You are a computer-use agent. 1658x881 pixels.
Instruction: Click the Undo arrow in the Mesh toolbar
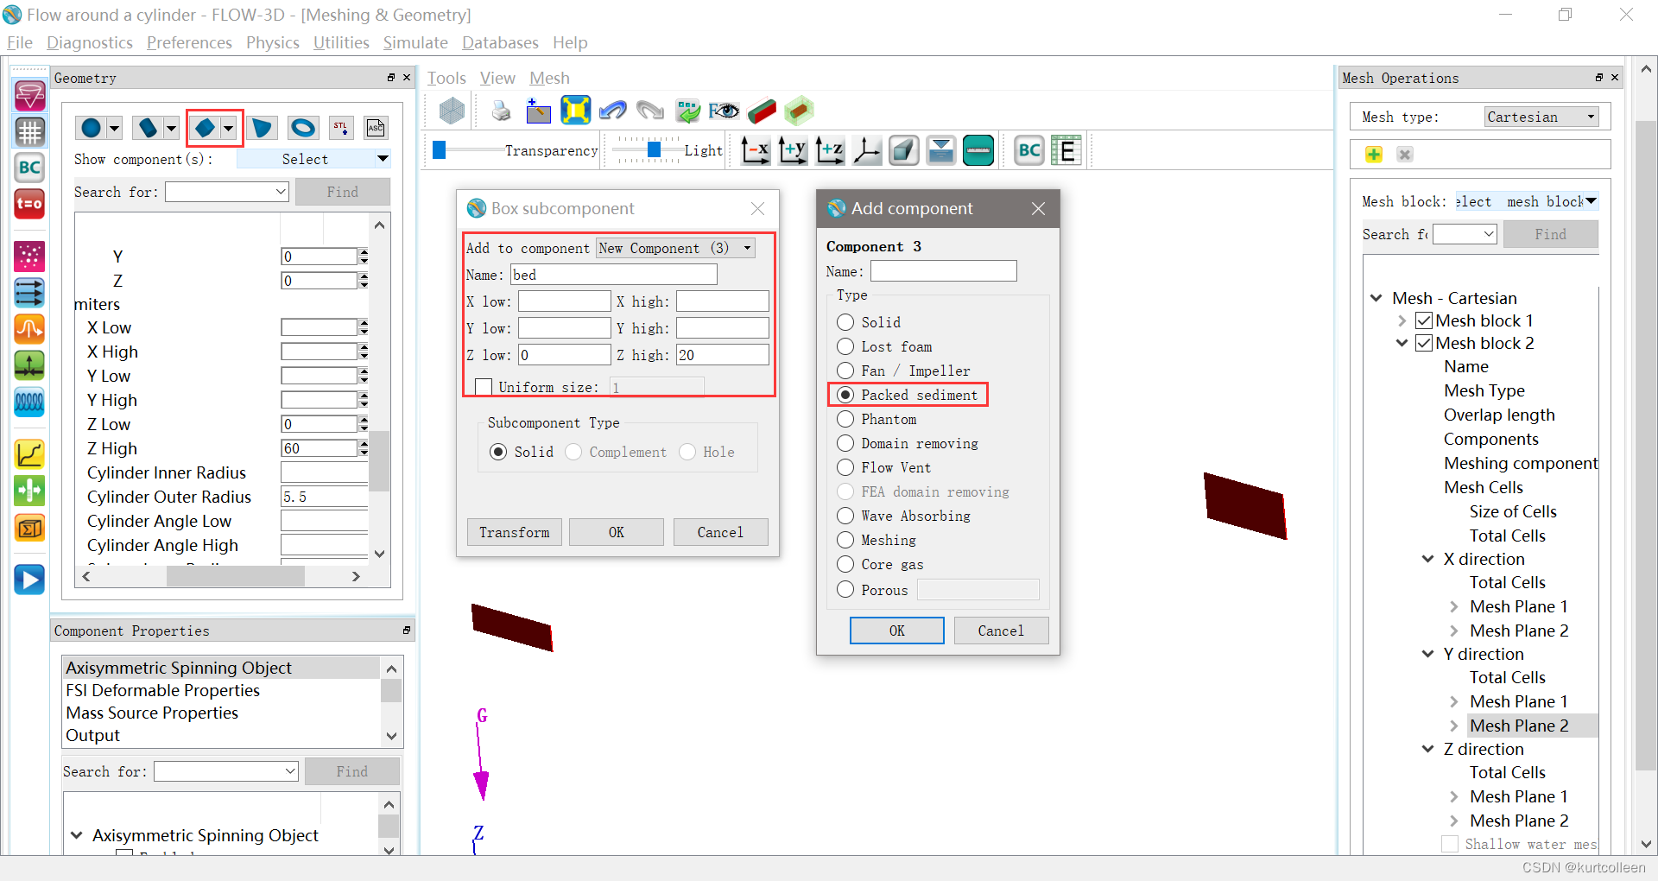pyautogui.click(x=613, y=111)
